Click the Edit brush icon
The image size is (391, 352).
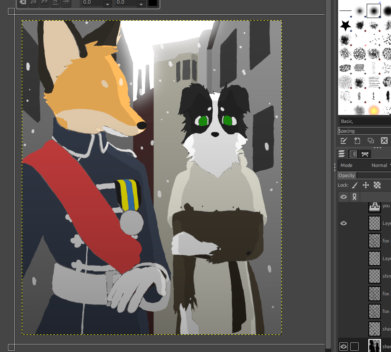point(344,141)
